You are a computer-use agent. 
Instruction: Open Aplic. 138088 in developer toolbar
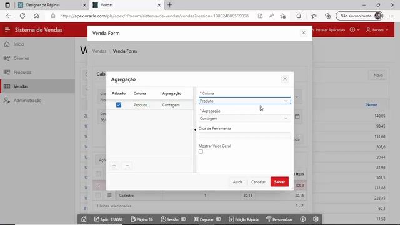pyautogui.click(x=108, y=219)
